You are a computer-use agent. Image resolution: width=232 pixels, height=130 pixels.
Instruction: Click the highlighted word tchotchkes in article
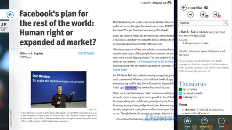click(x=130, y=88)
